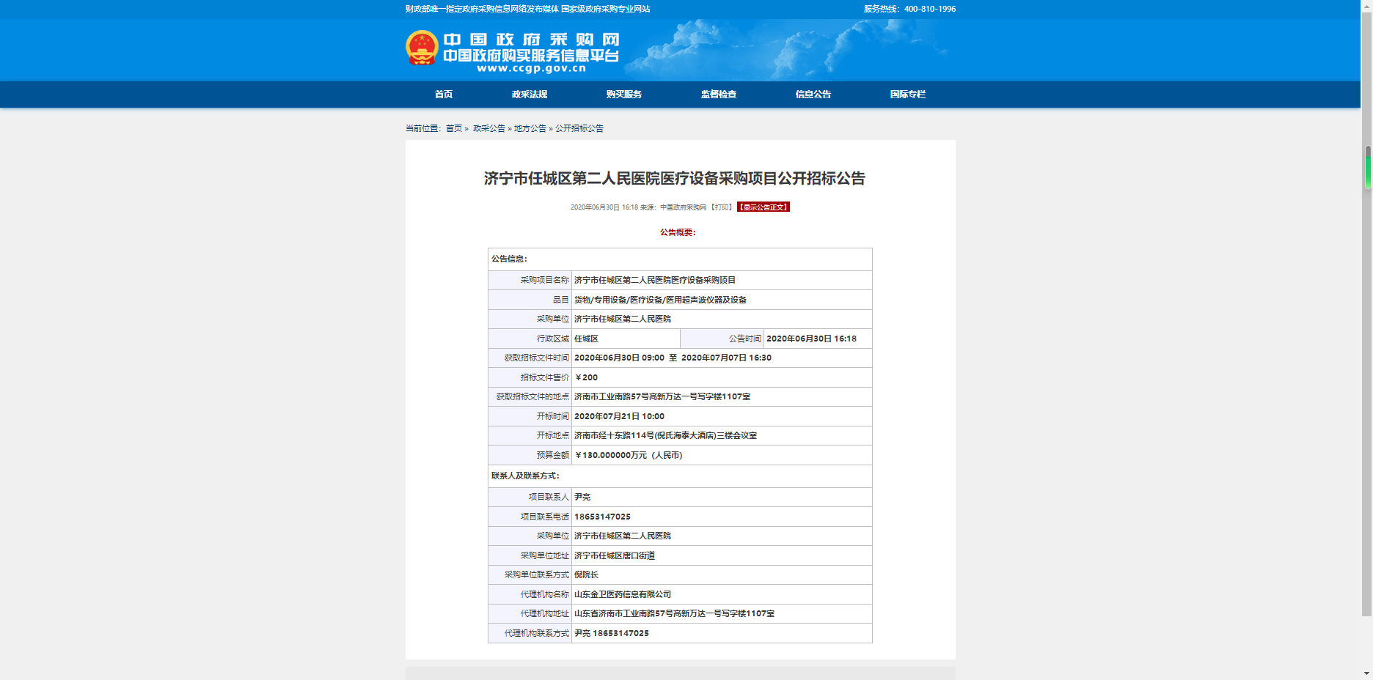Click 任城区 in the 行政区域 row
This screenshot has height=680, width=1373.
(586, 339)
